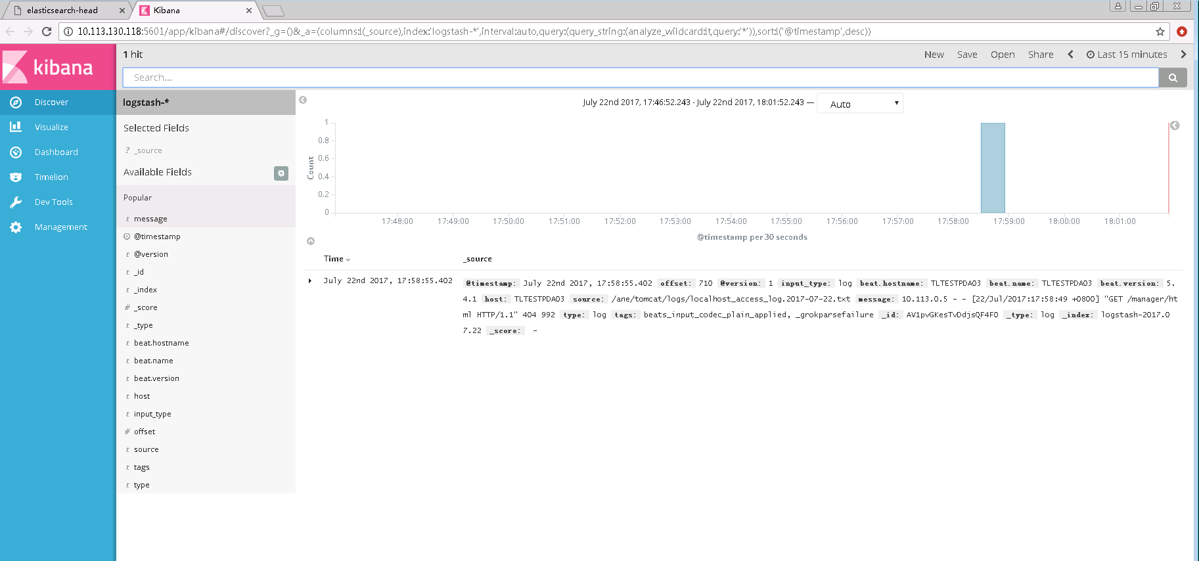Click the chart legend toggle icon

tap(1175, 125)
